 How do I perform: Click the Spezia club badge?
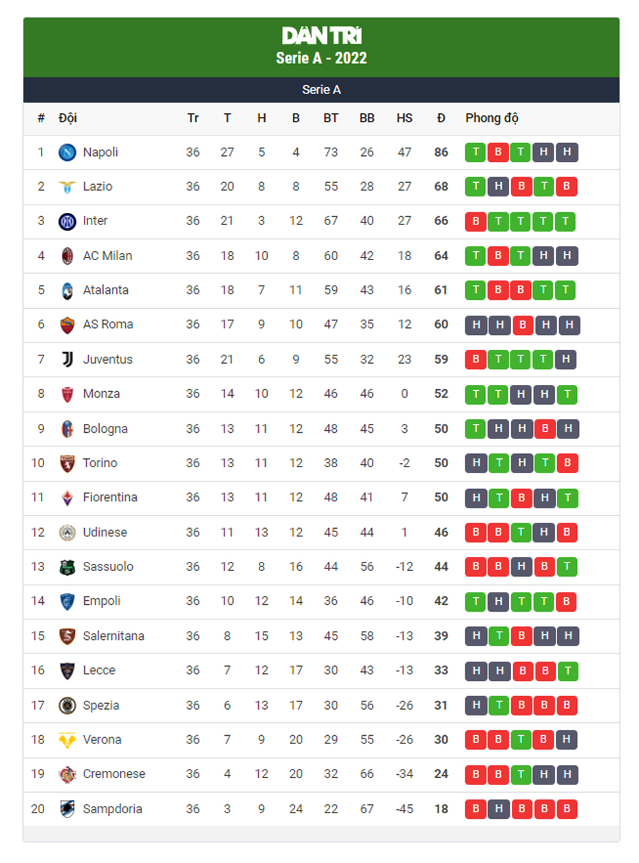pyautogui.click(x=67, y=705)
